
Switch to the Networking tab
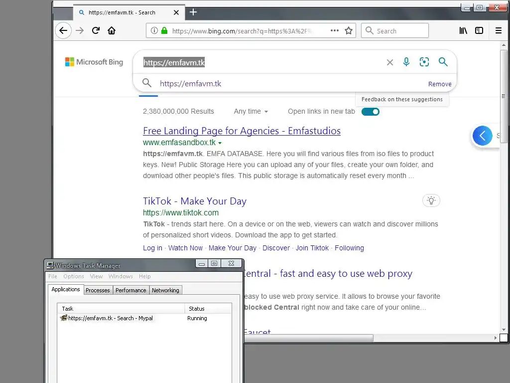point(165,290)
